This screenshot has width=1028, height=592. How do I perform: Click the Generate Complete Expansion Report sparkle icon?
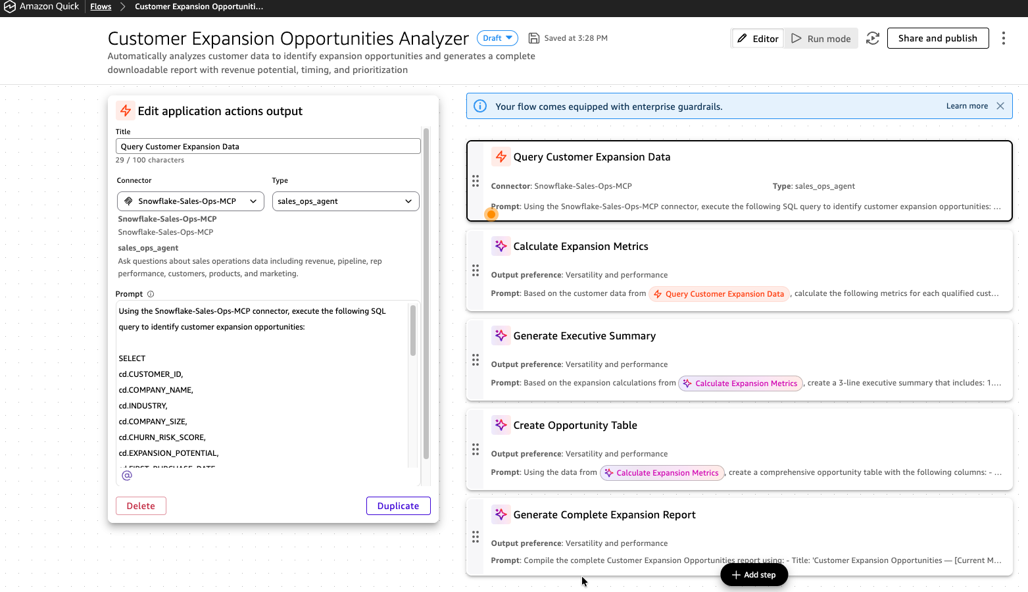tap(501, 514)
